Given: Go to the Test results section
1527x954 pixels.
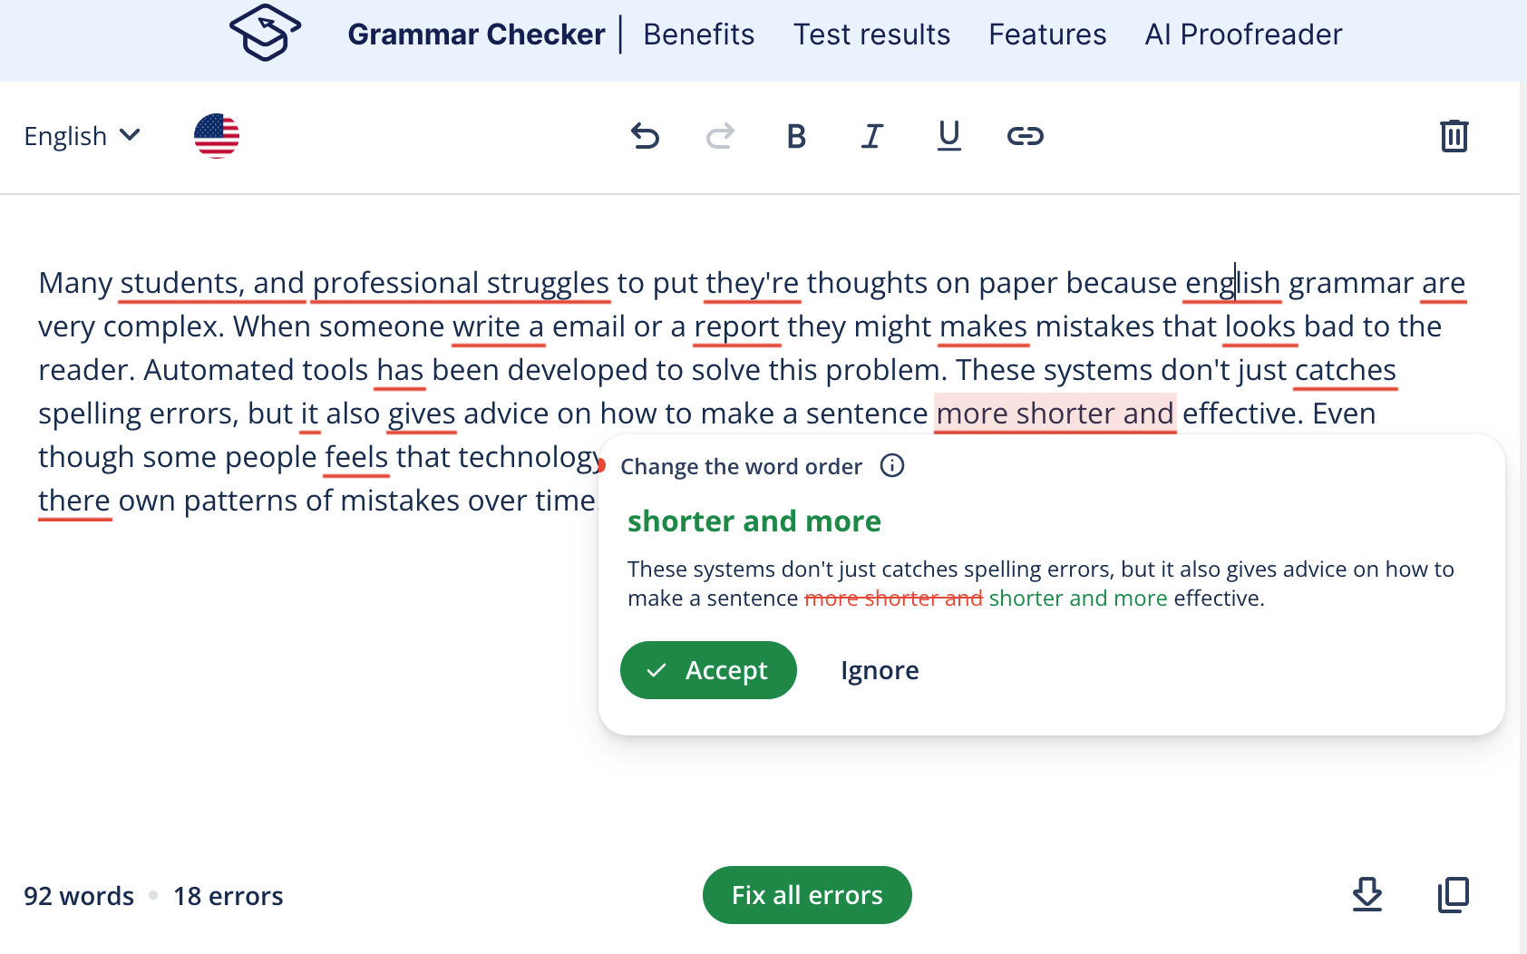Looking at the screenshot, I should 871,34.
